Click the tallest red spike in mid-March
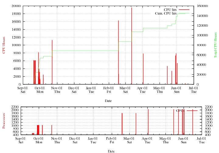 point(132,46)
